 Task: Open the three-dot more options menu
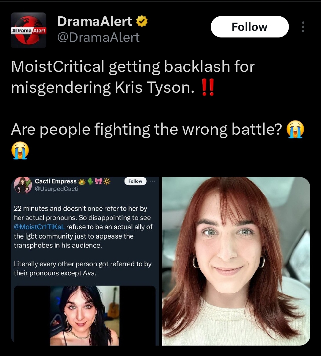click(303, 27)
